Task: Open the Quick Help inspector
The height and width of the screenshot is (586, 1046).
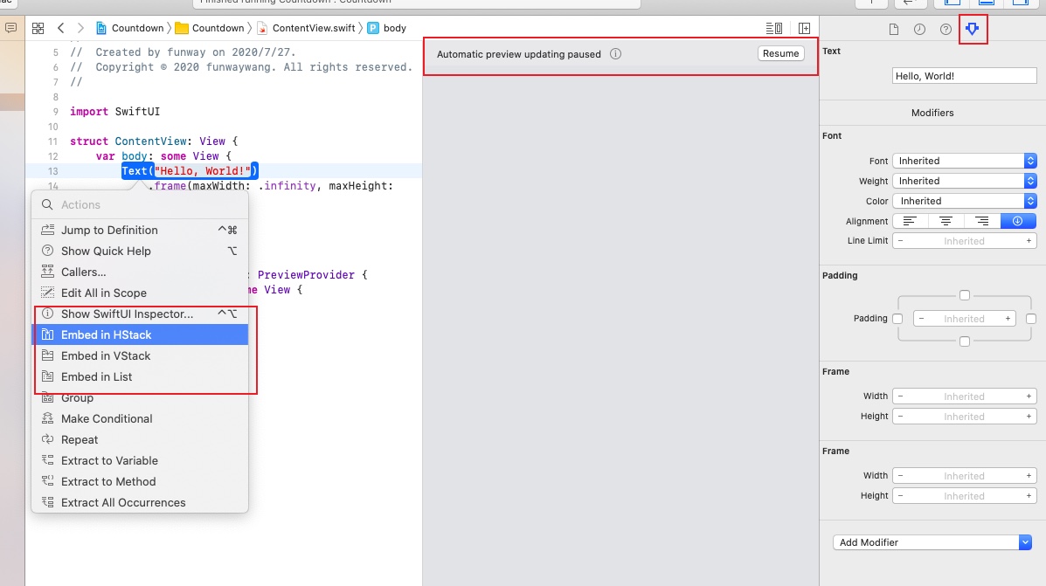Action: 946,30
